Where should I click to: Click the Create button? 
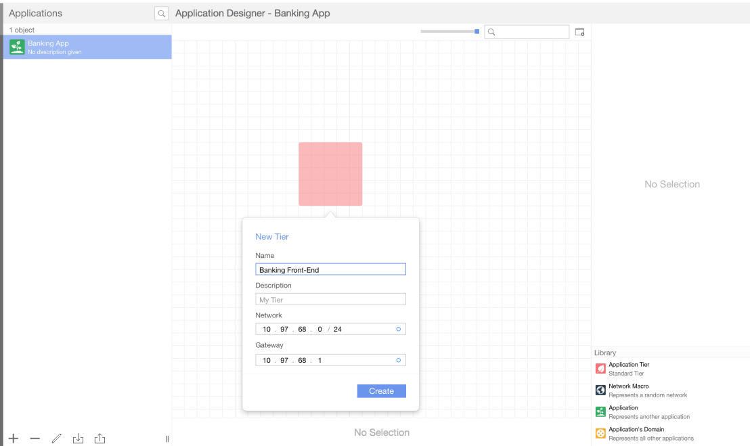381,391
